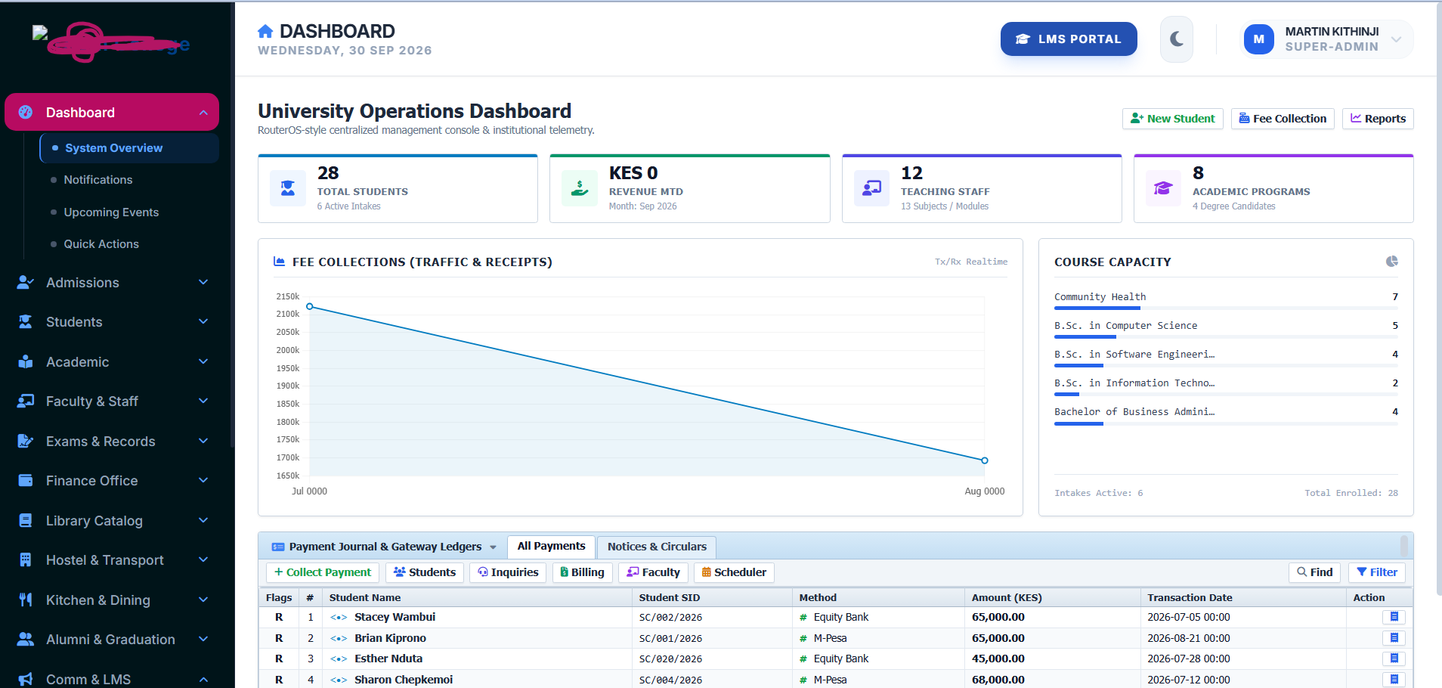The height and width of the screenshot is (688, 1442).
Task: Click the Revenue MTD money icon
Action: coord(580,188)
